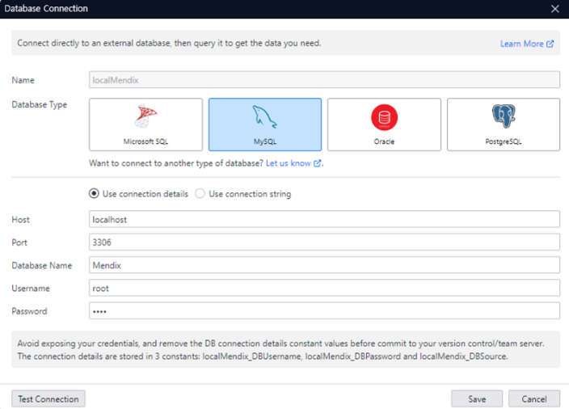Viewport: 569px width, 409px height.
Task: Close the Database Connection dialog
Action: coord(554,9)
